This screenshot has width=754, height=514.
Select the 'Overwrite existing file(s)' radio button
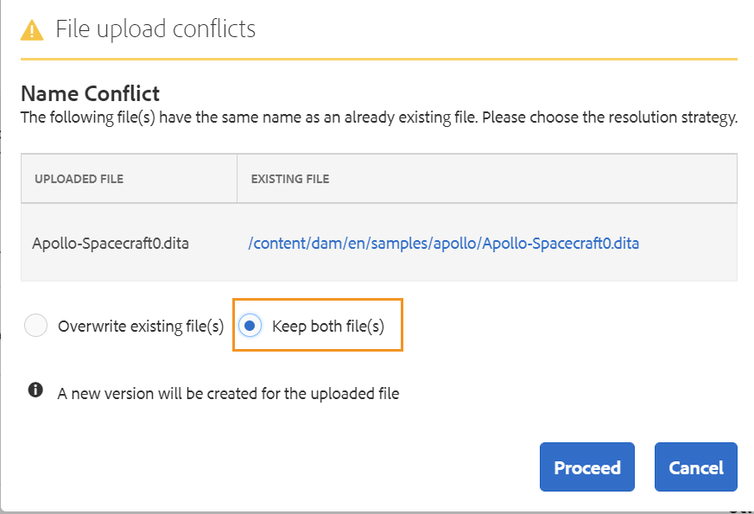point(35,326)
